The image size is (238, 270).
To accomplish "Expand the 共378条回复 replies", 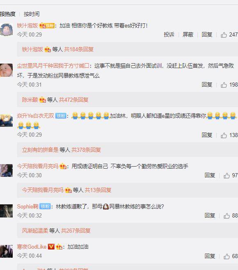I will [86, 150].
